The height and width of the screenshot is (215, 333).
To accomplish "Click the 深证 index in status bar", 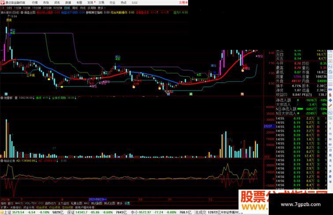I will click(71, 212).
